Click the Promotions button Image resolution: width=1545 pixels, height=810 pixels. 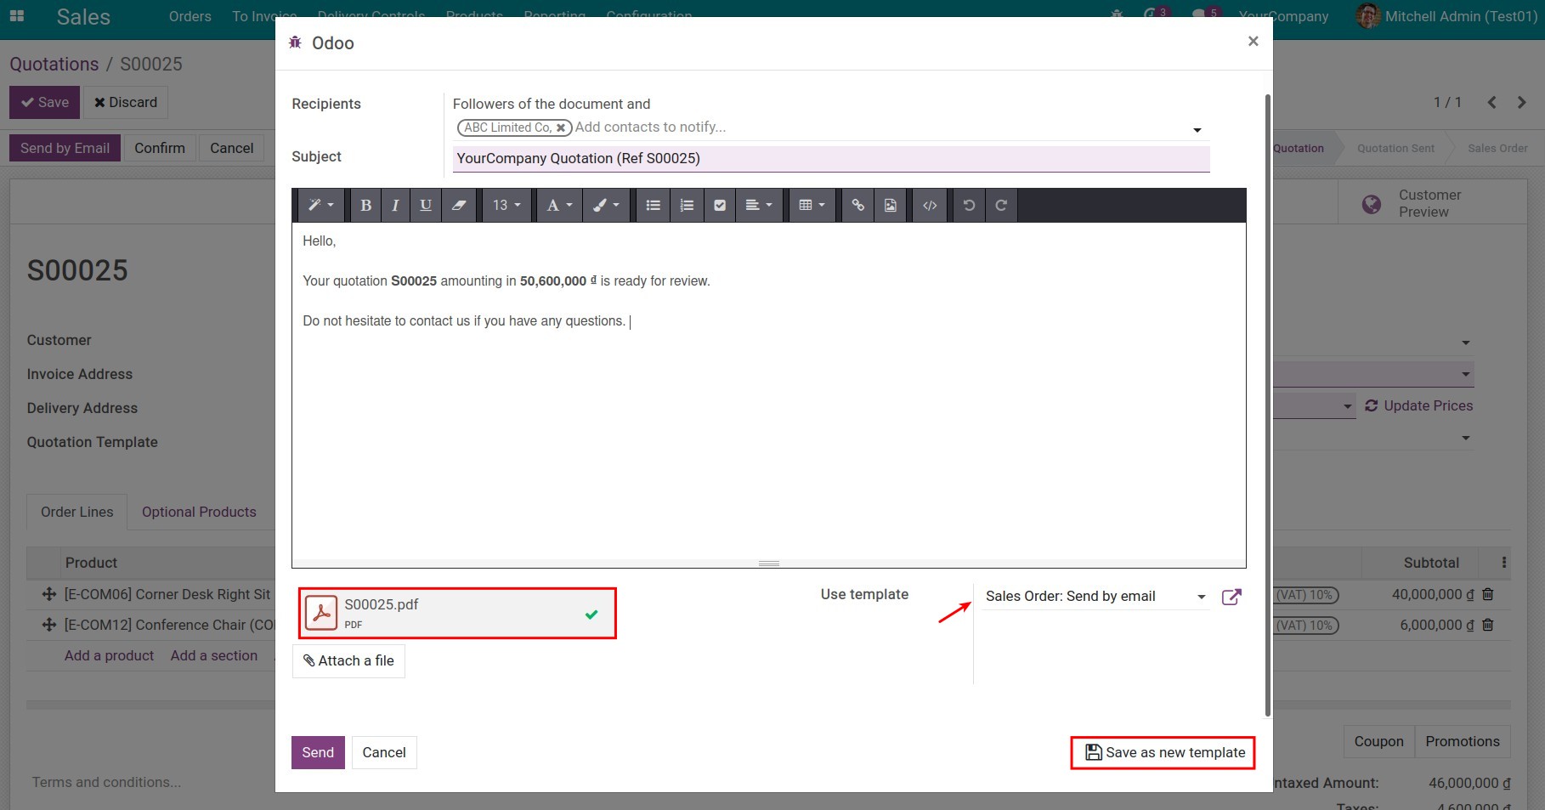point(1463,741)
